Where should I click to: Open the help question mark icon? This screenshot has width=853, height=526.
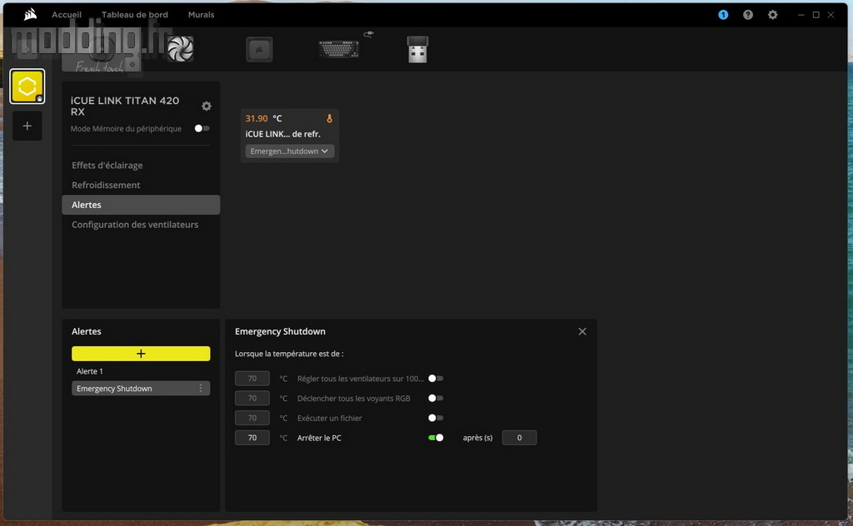748,15
